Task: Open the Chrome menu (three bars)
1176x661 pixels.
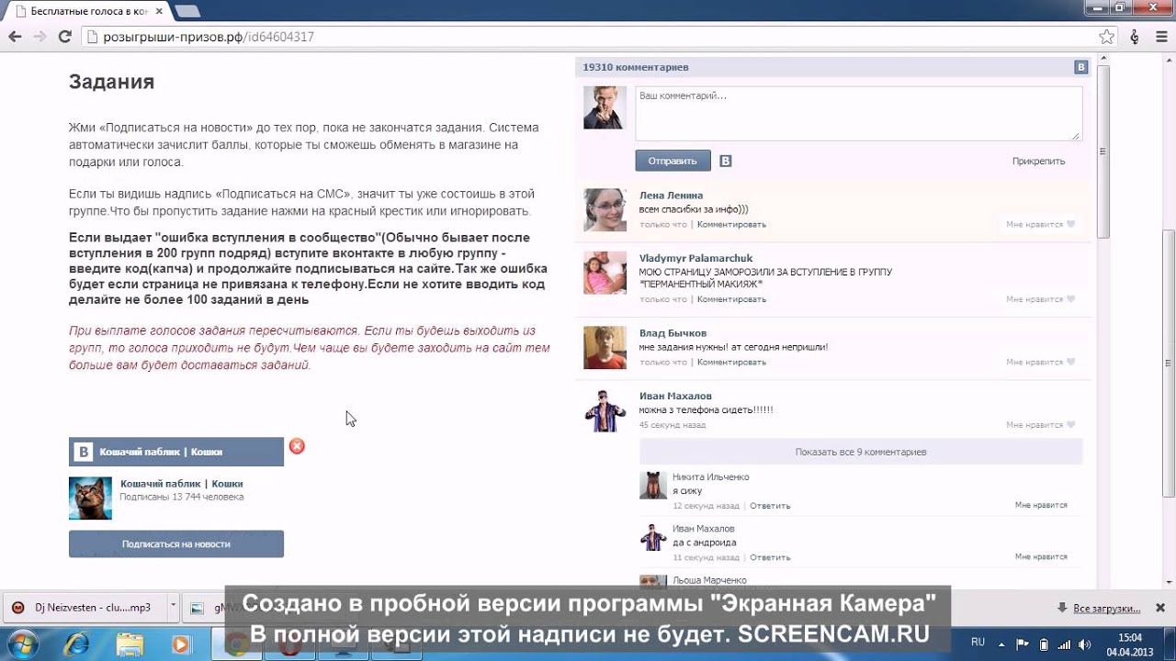Action: [x=1160, y=37]
